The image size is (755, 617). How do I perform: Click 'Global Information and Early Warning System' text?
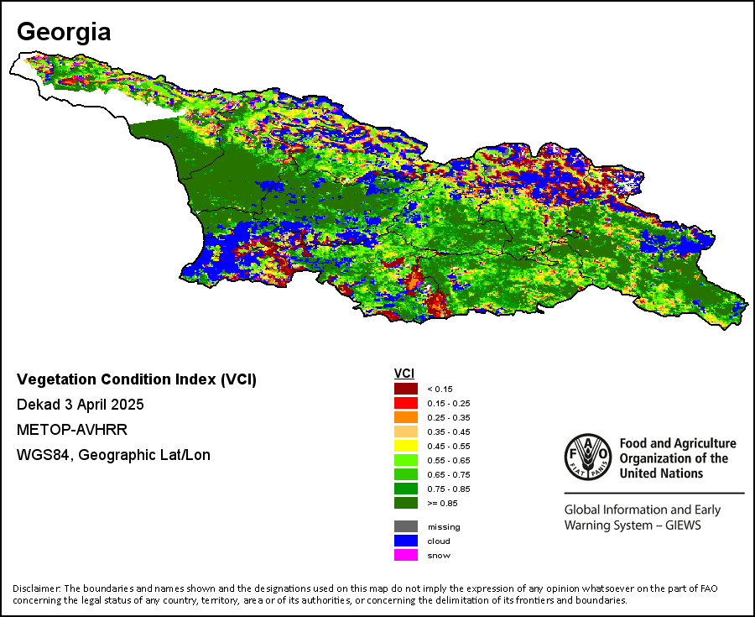pos(642,517)
